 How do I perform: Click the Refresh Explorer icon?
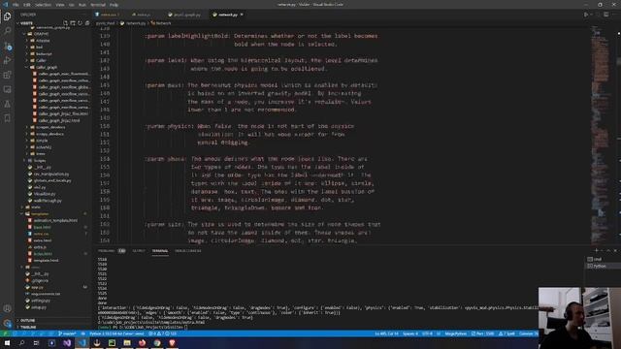(80, 23)
